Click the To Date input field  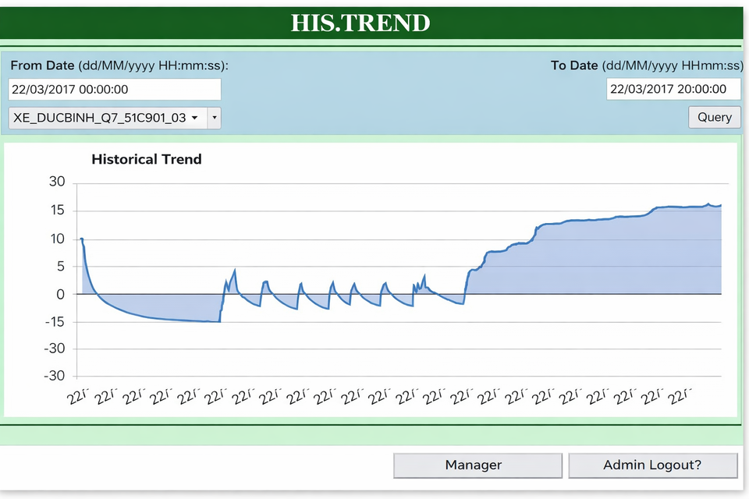tap(673, 89)
